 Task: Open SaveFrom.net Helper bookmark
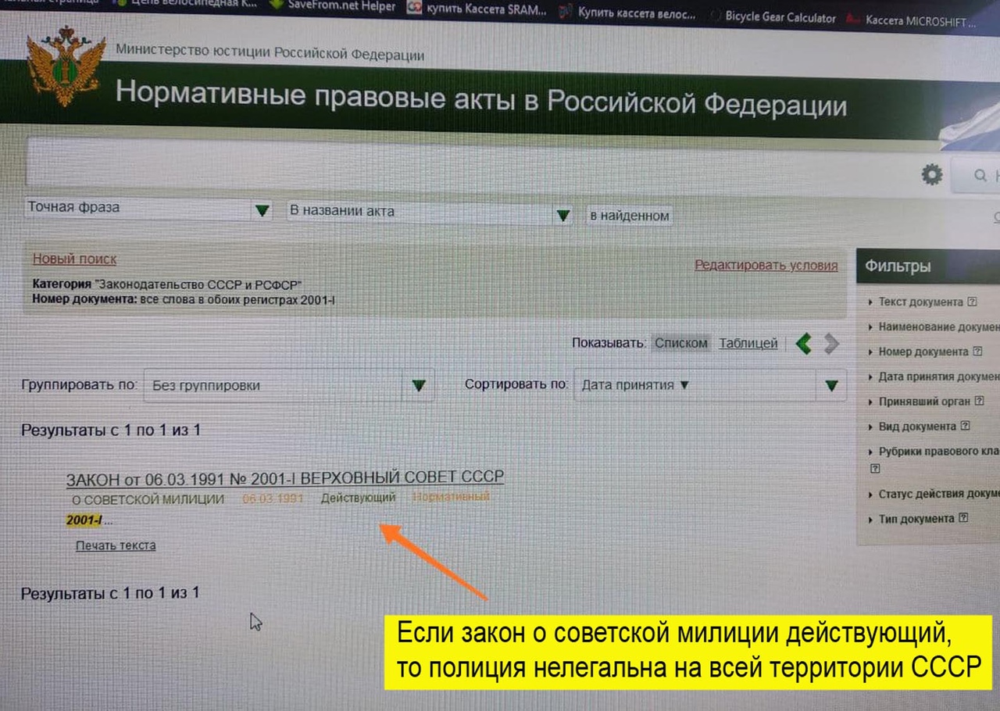(x=332, y=6)
